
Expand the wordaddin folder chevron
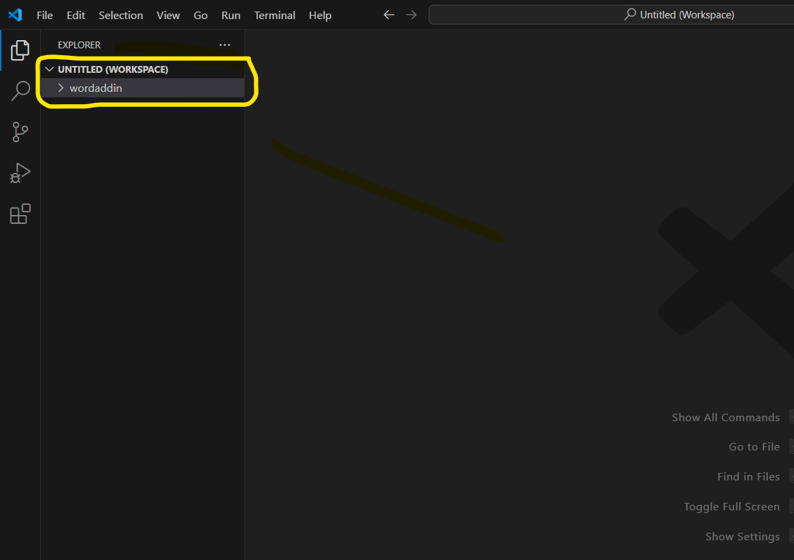click(x=61, y=88)
